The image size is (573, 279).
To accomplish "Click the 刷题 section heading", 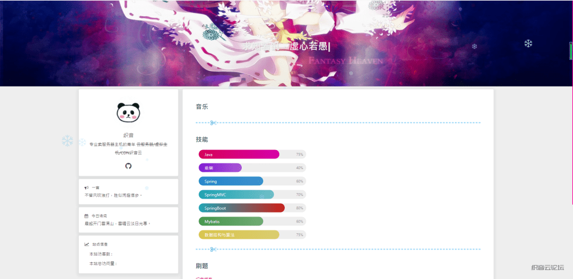I will 202,266.
